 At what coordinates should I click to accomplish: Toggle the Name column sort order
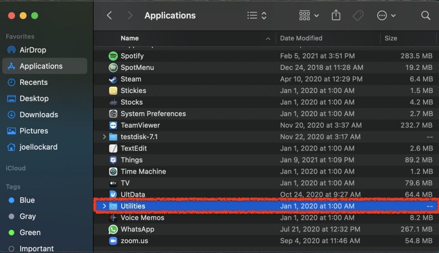pyautogui.click(x=129, y=38)
